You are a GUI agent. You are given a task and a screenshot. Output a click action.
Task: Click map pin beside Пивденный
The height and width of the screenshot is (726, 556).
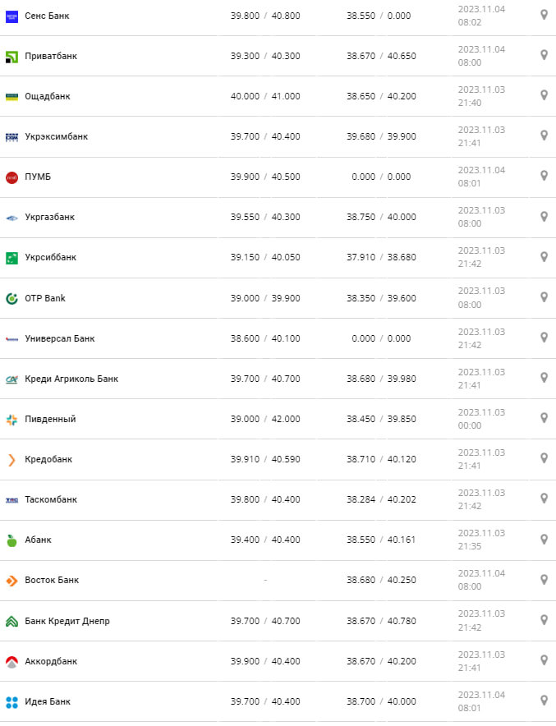[x=544, y=418]
